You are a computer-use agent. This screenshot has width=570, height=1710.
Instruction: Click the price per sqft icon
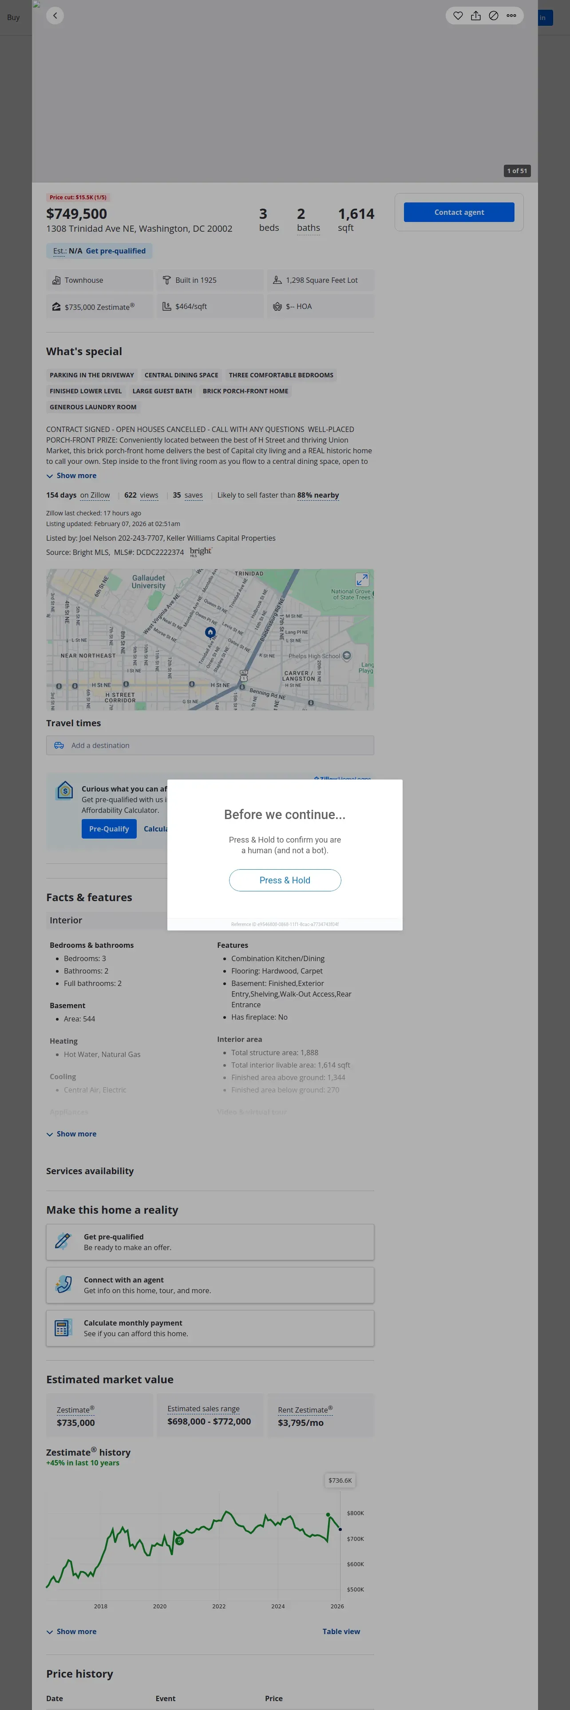pyautogui.click(x=167, y=307)
